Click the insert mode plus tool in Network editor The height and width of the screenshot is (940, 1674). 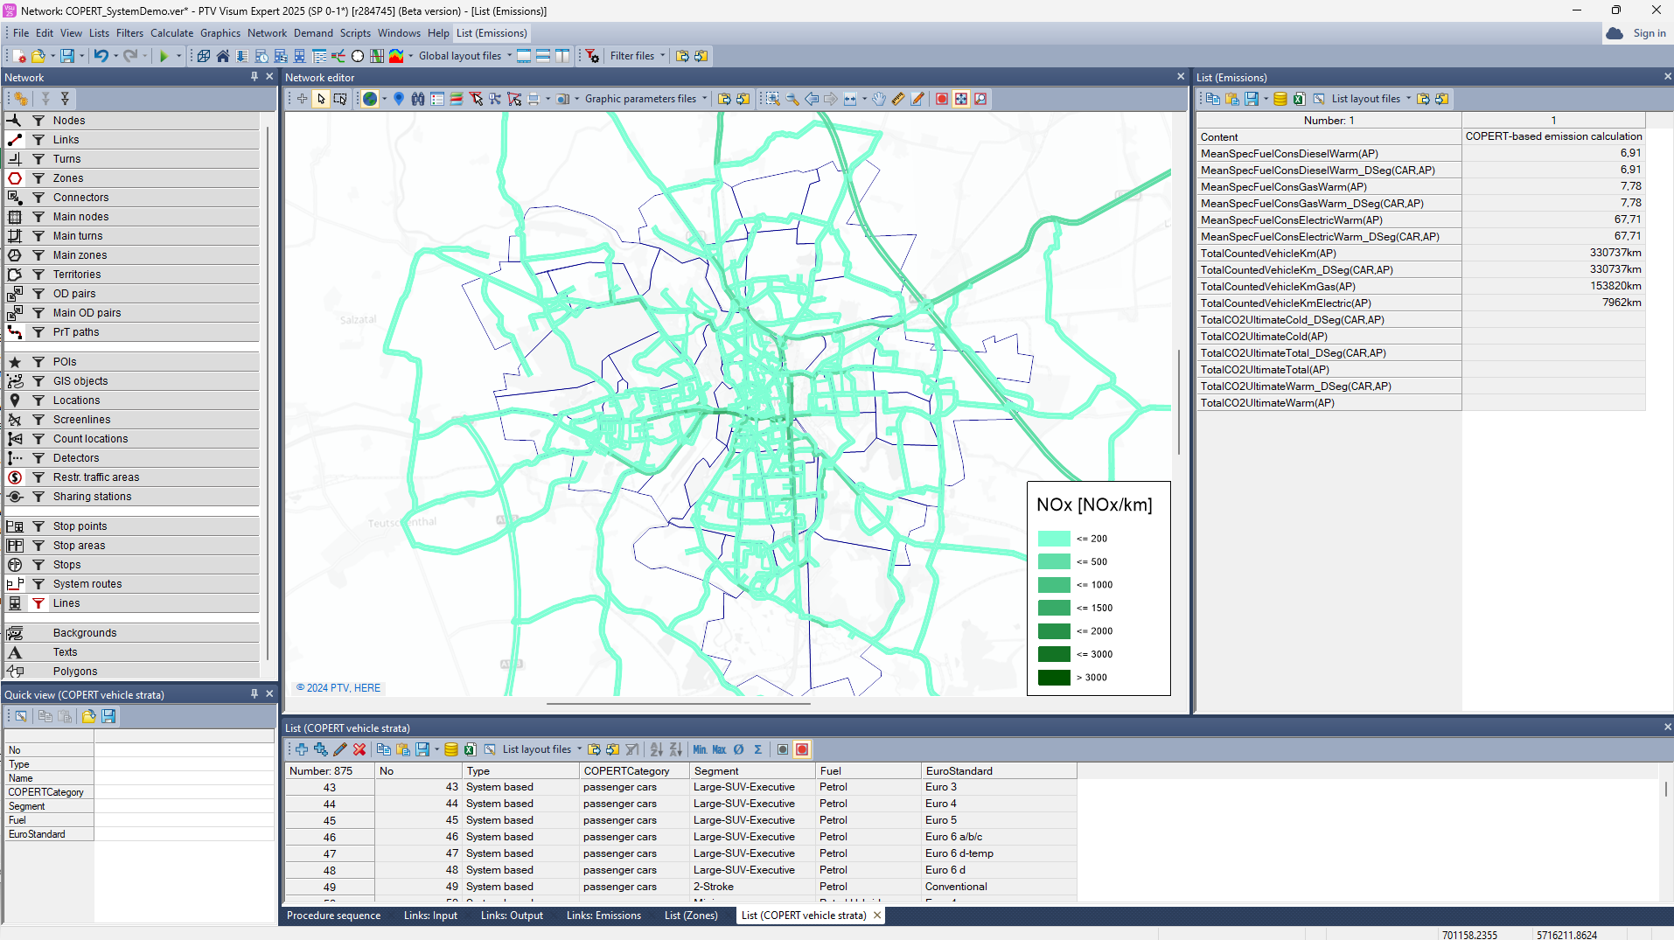point(302,99)
